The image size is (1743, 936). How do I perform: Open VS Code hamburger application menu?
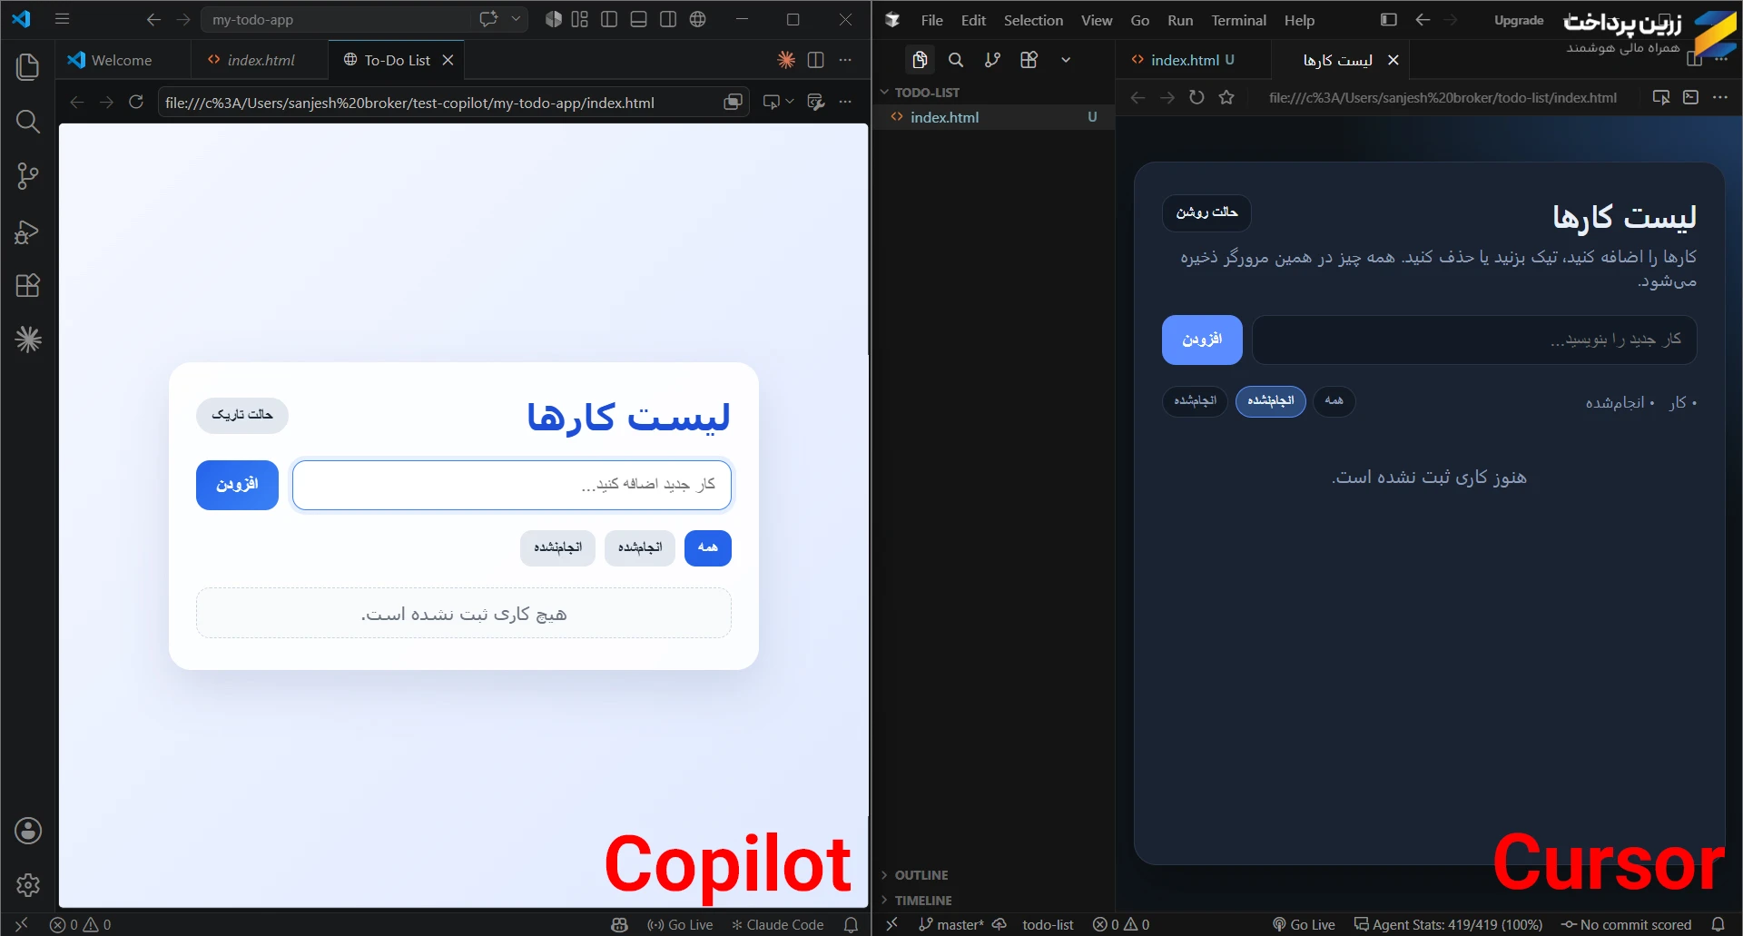(x=62, y=19)
